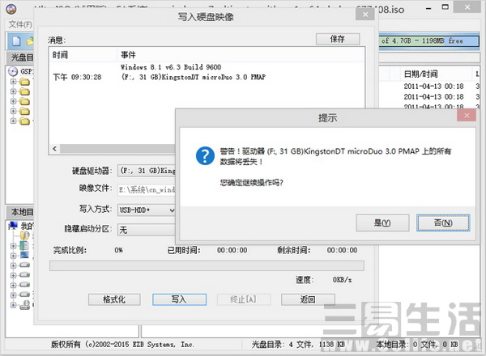Maximize the UltraISO main window

(445, 7)
